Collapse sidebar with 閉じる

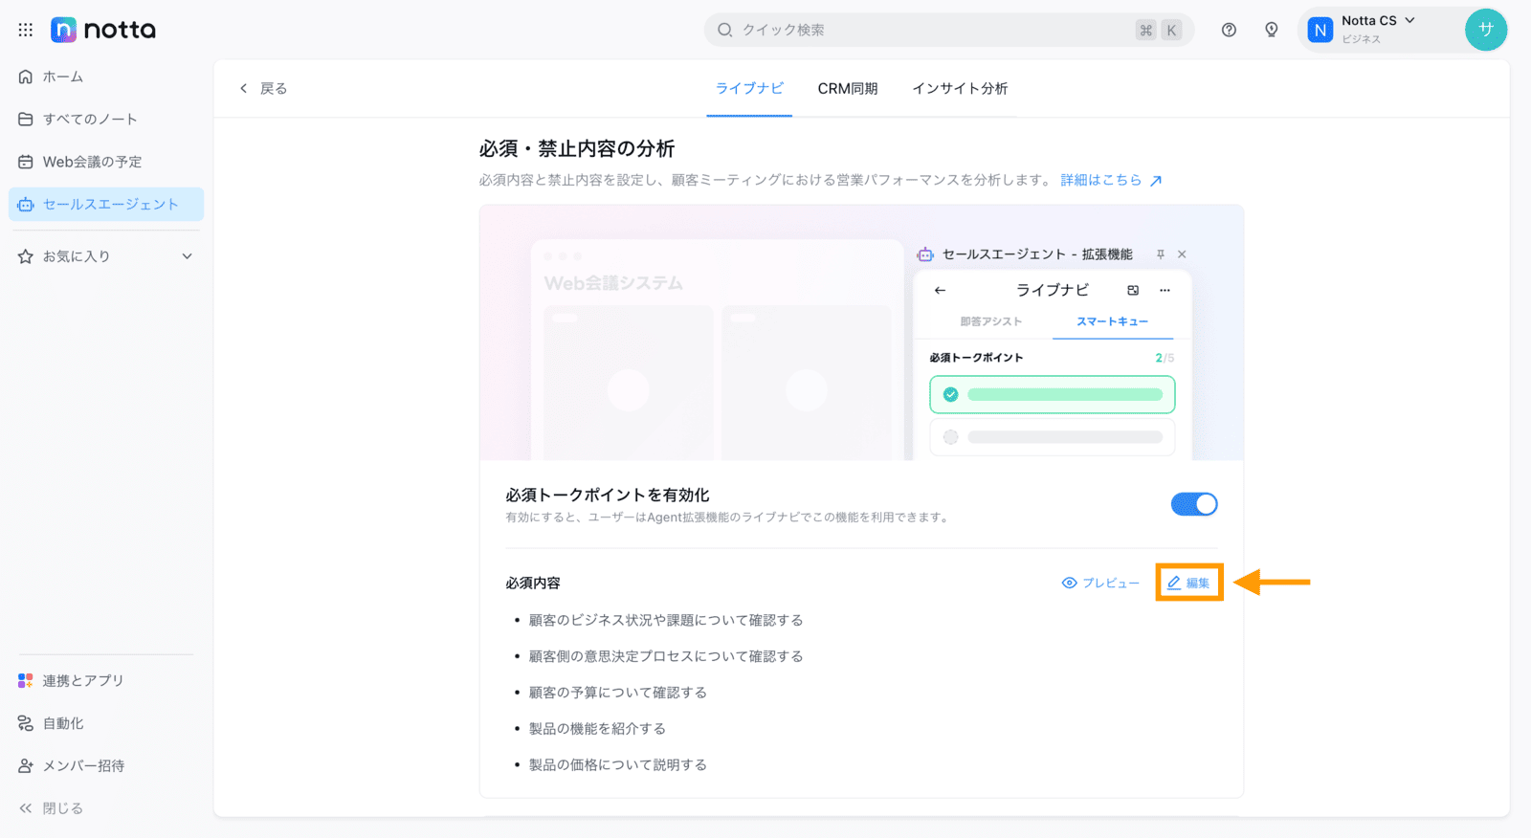point(52,808)
